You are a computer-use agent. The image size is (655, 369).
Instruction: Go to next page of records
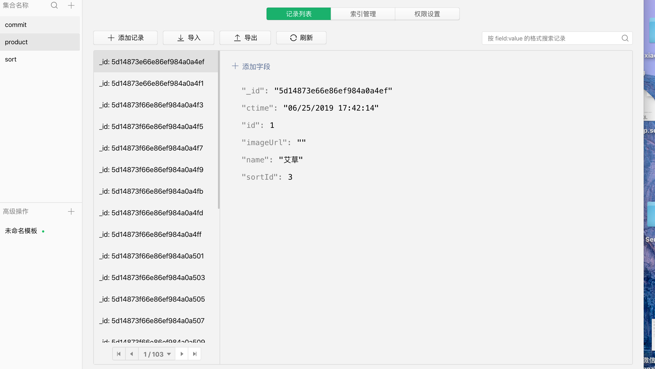coord(182,354)
